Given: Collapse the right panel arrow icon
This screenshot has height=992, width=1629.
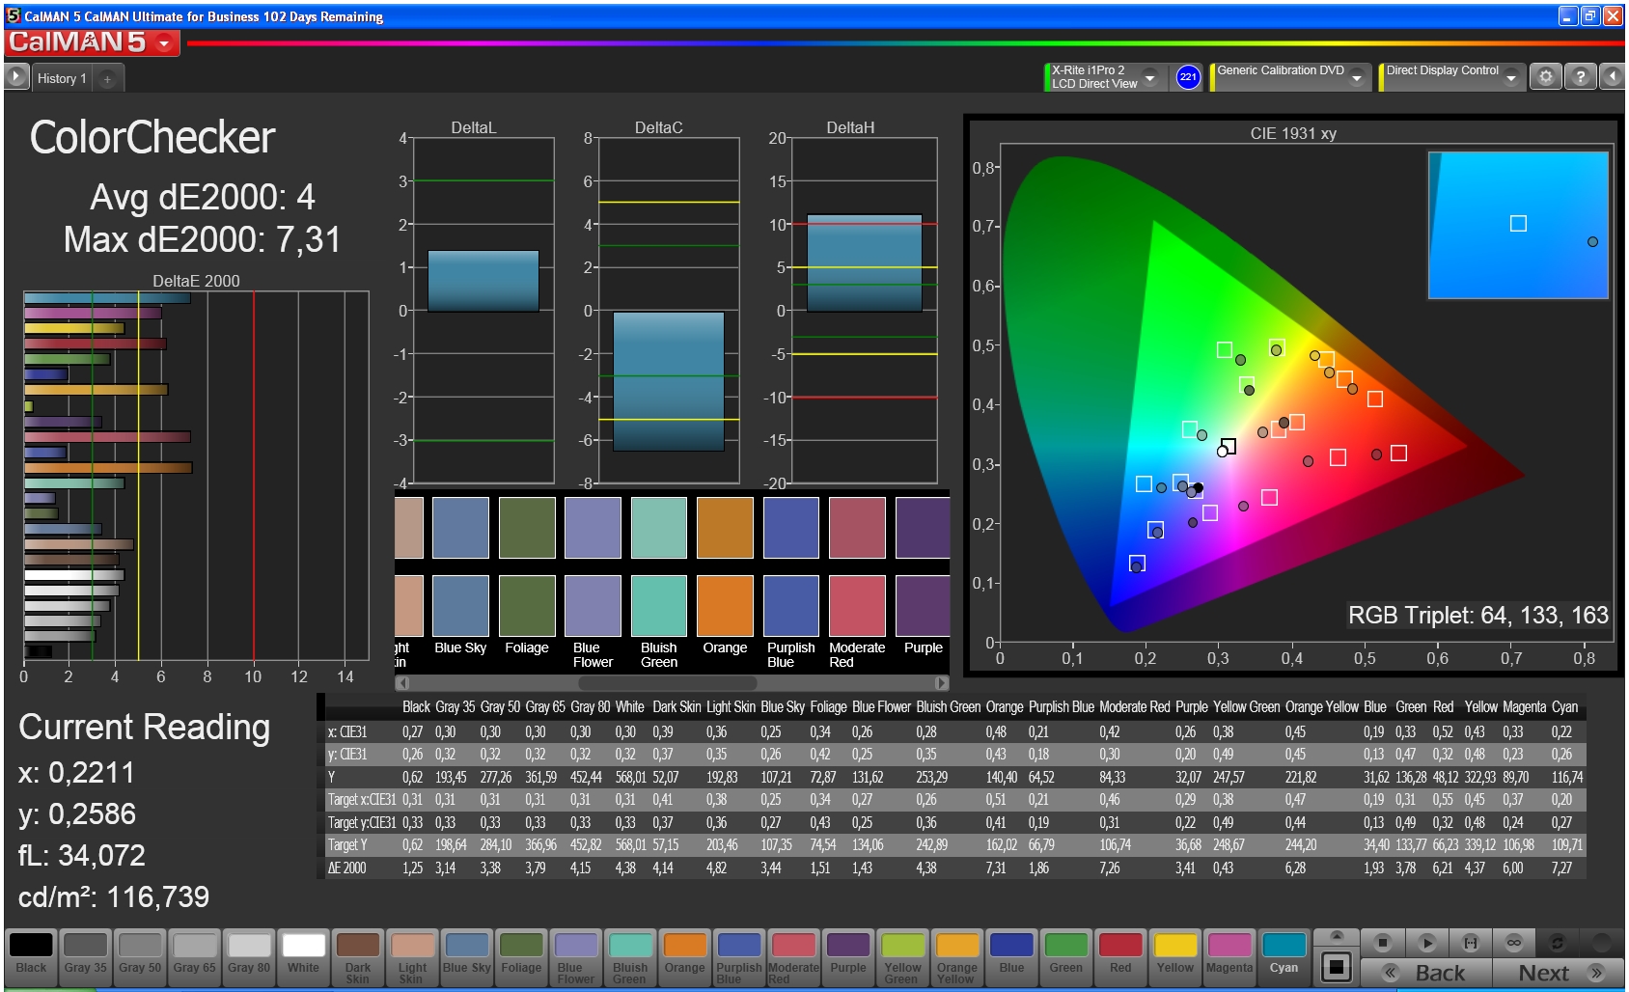Looking at the screenshot, I should pyautogui.click(x=1612, y=77).
